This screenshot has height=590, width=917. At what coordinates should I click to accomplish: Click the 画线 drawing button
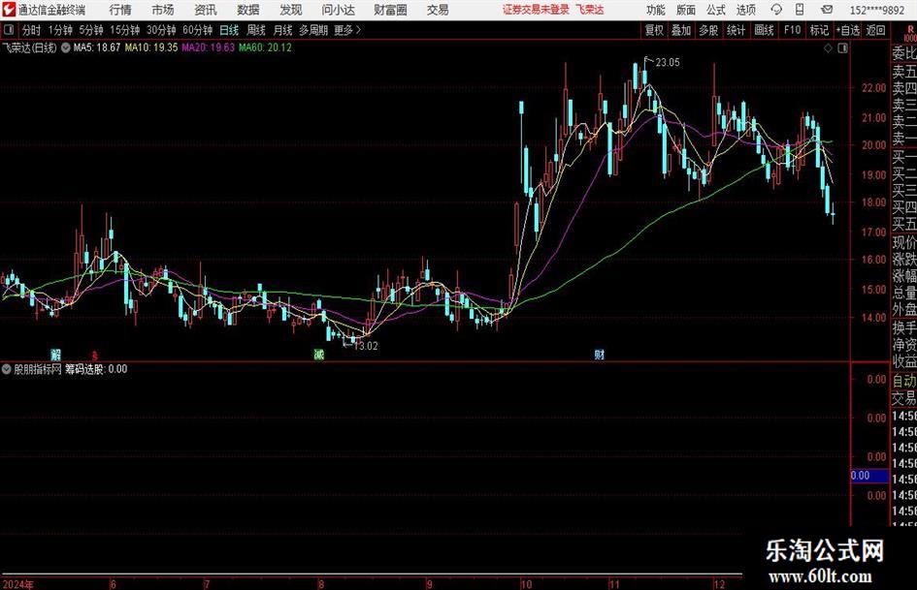[764, 30]
